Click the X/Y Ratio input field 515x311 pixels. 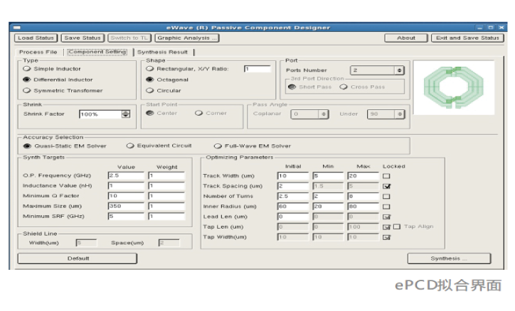(257, 69)
